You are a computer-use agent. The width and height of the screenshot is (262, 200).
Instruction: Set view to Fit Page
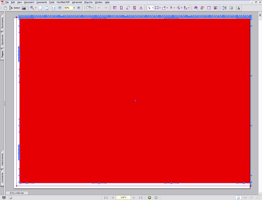47,8
